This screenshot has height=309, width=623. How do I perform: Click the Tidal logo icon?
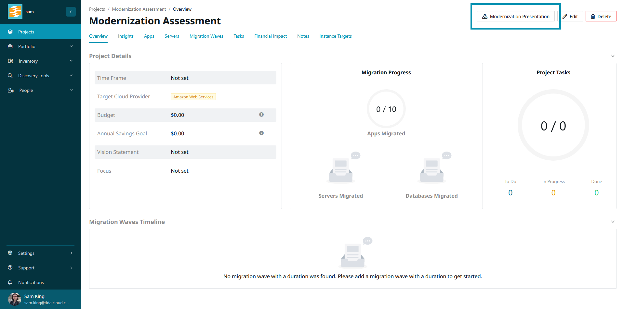tap(15, 12)
